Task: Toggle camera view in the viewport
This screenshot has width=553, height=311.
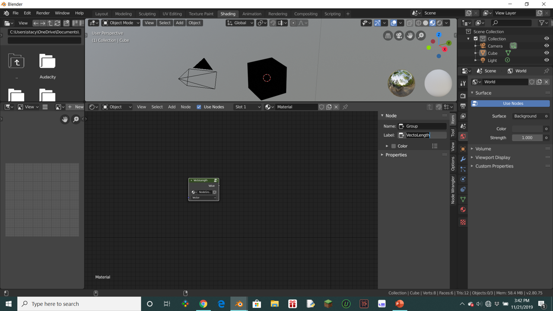Action: [399, 36]
